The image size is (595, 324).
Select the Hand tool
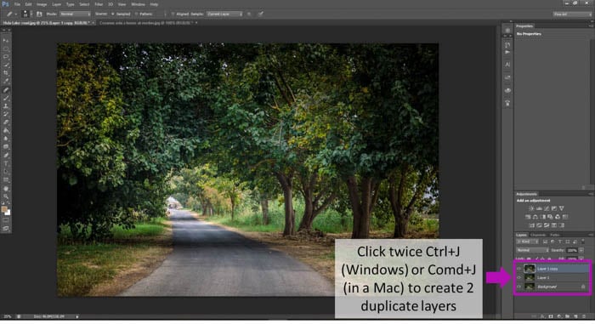[x=6, y=189]
